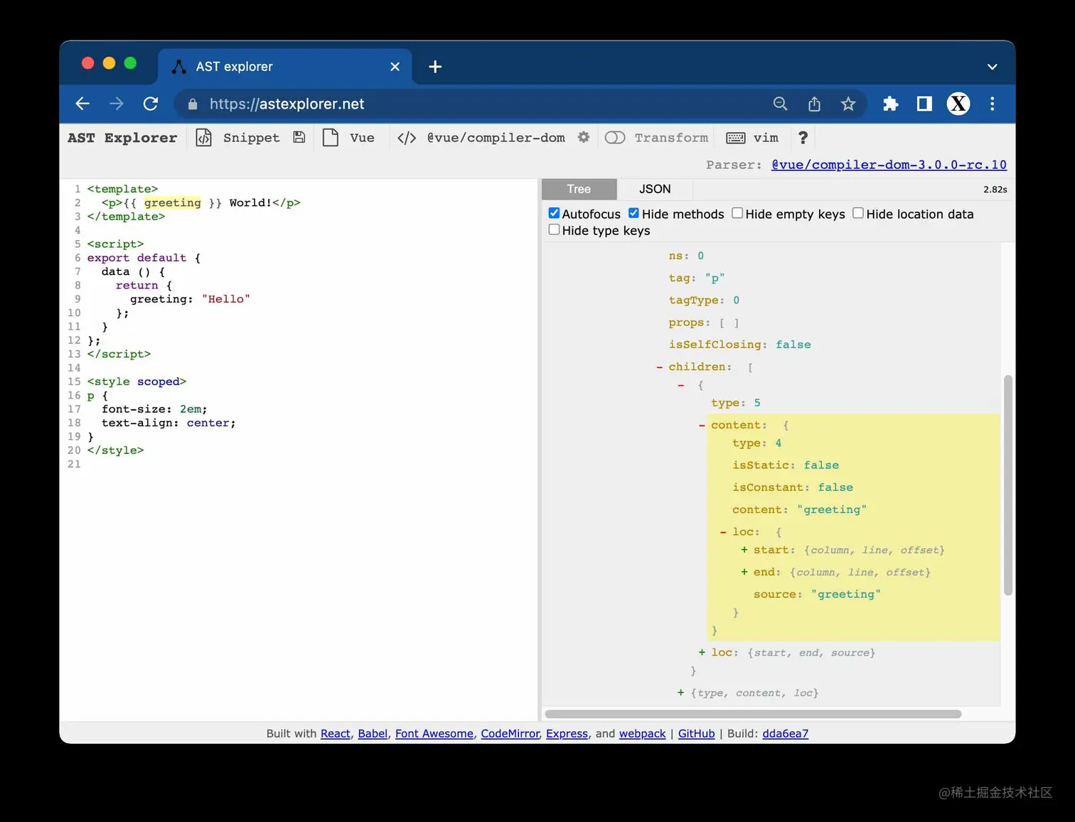Screen dimensions: 1075x822
Task: Close the AST explorer tab
Action: click(x=395, y=67)
